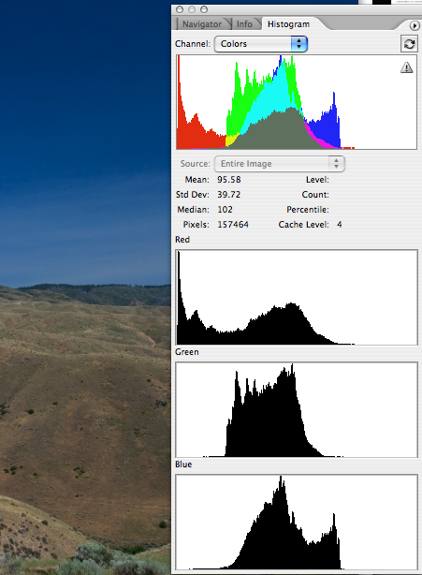The image size is (422, 575).
Task: Select the Histogram tab
Action: click(288, 24)
